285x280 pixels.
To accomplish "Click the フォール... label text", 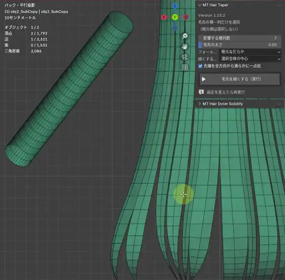I will click(x=207, y=52).
